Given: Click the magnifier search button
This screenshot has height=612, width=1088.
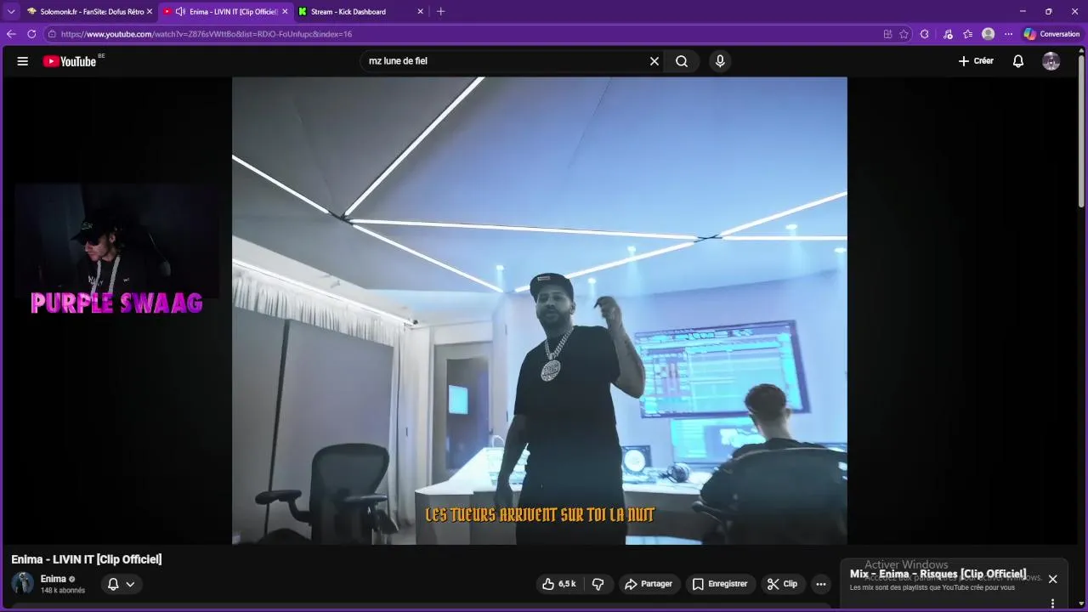Looking at the screenshot, I should 682,61.
